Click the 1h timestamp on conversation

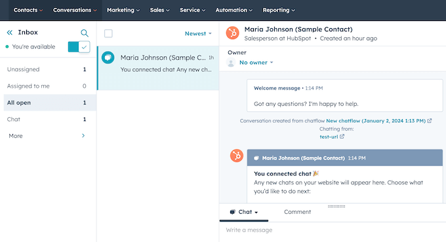(x=211, y=58)
